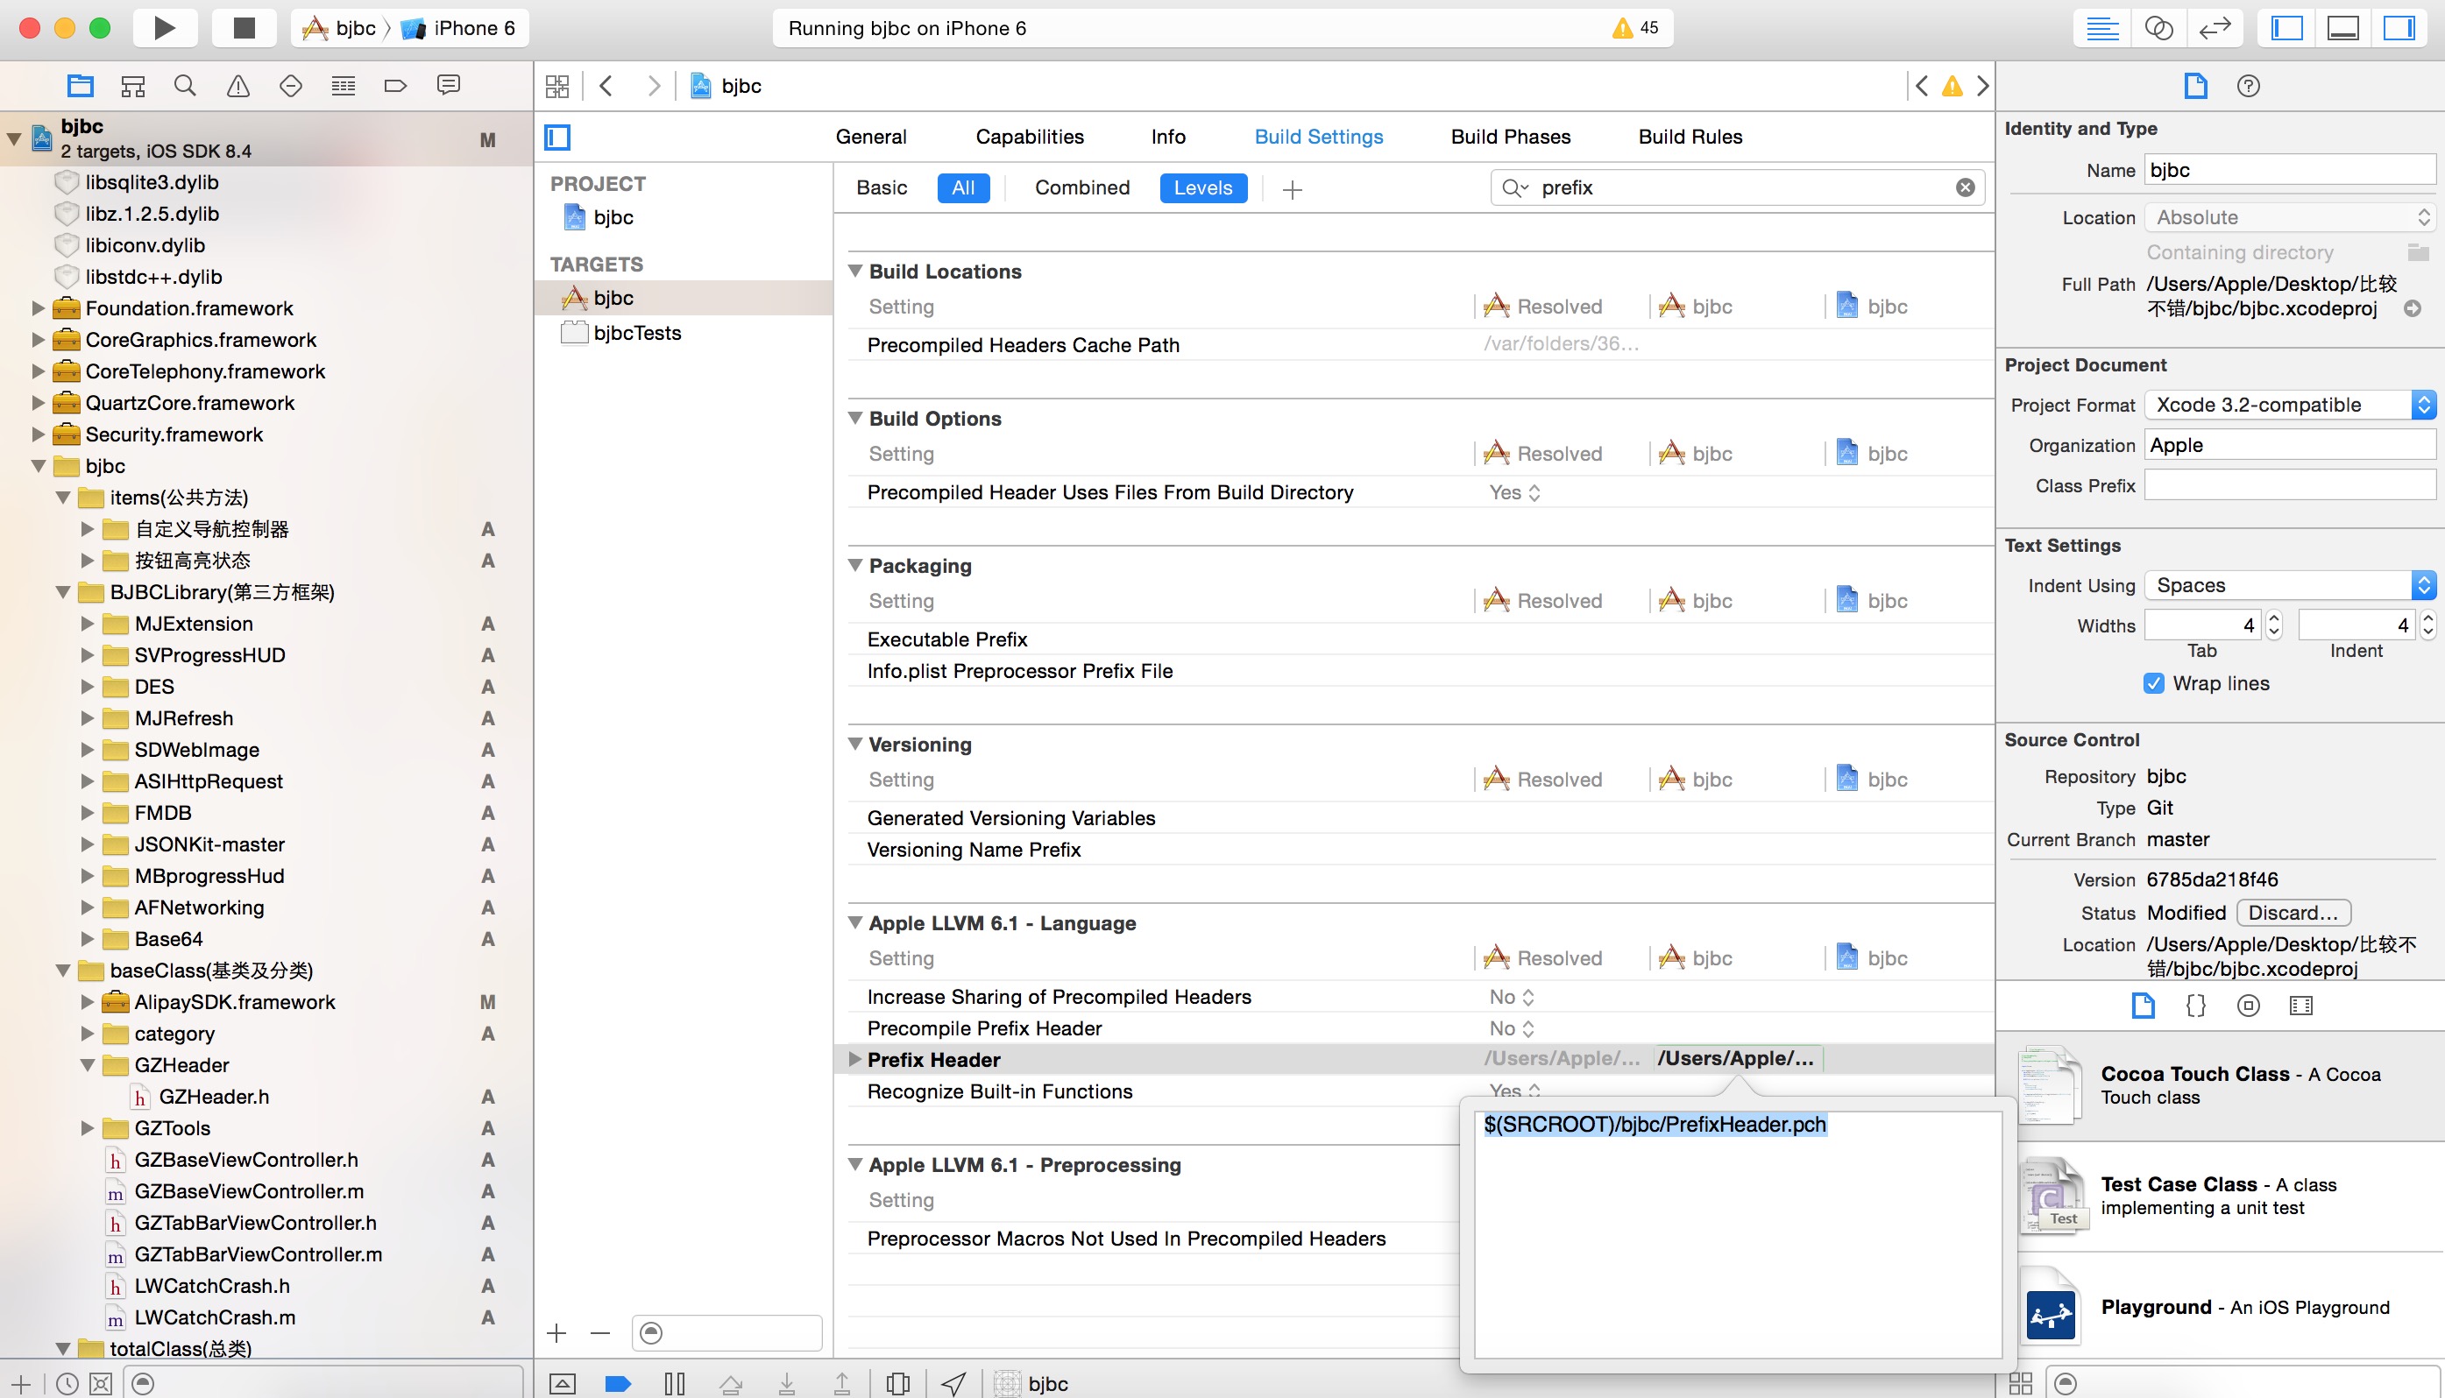Click the Class Prefix input field

pos(2291,486)
